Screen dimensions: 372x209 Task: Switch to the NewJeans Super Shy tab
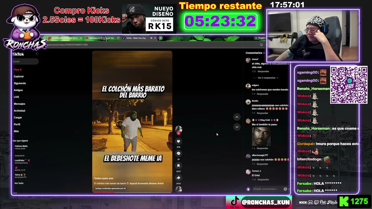102,38
